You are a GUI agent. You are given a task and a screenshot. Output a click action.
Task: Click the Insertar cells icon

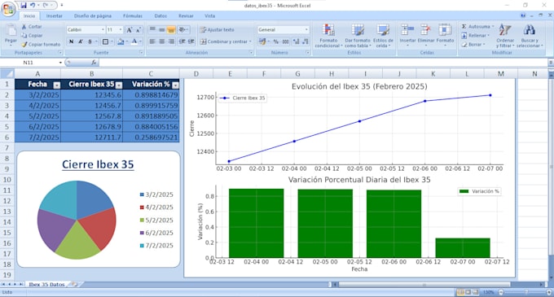point(407,30)
